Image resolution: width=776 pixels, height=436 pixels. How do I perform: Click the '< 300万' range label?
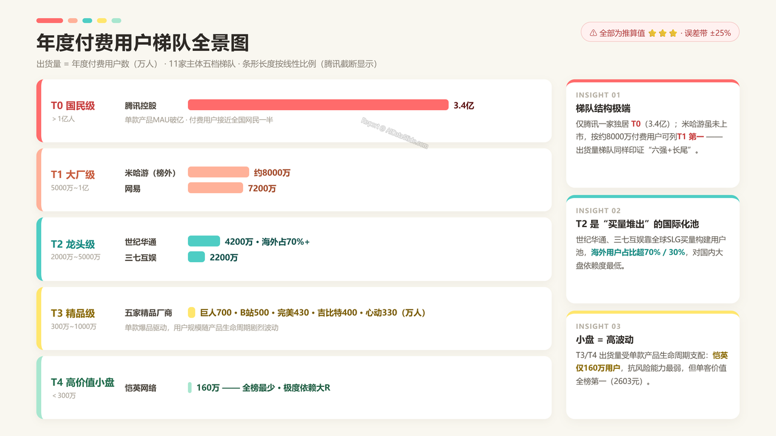click(x=64, y=395)
